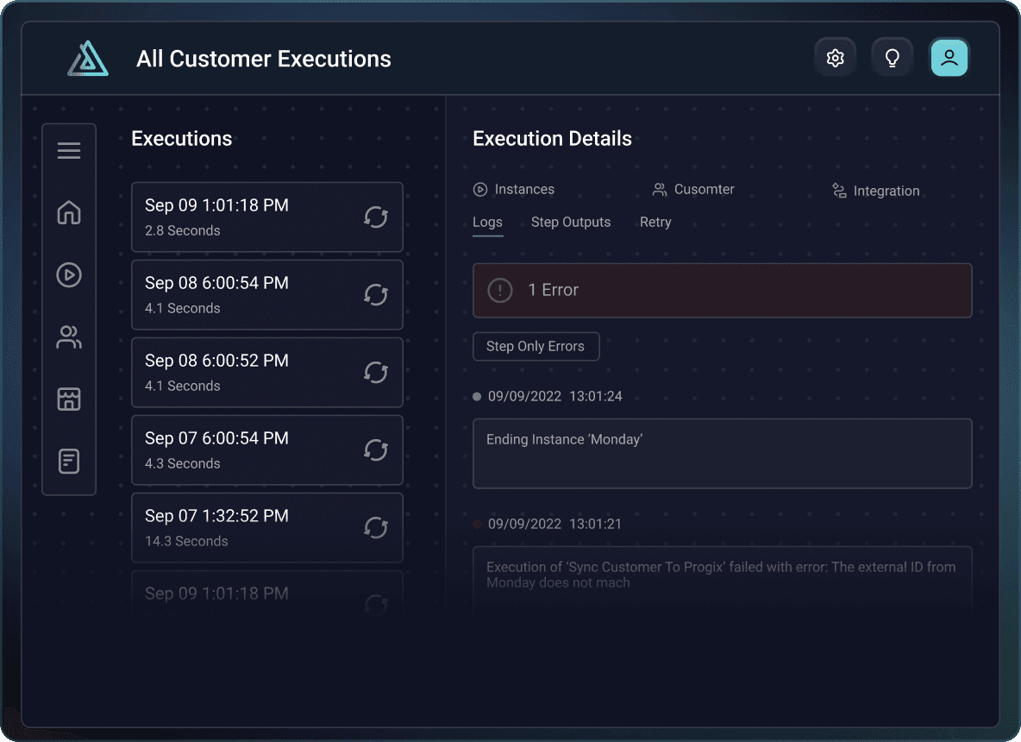Go to Home in sidebar

[69, 212]
